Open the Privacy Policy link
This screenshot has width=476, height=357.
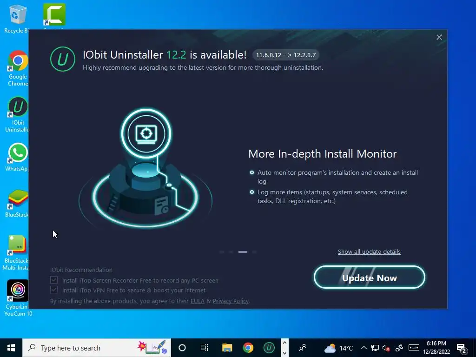pos(231,301)
